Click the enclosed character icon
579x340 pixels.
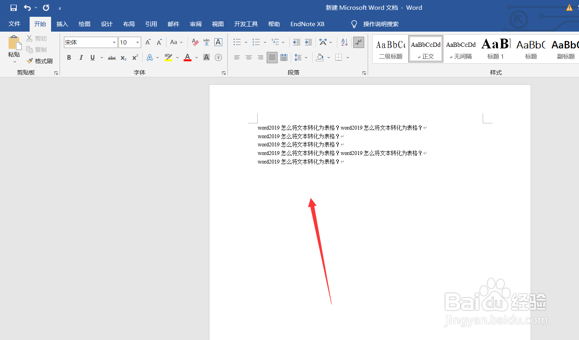218,57
